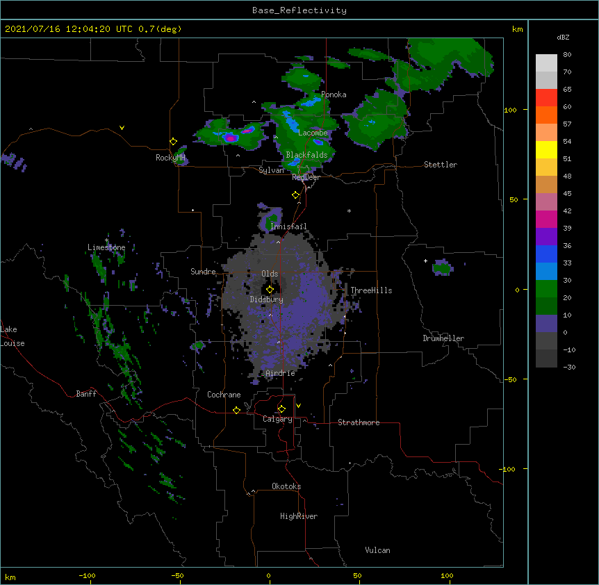This screenshot has width=599, height=585.
Task: Click the Sylvan label
Action: click(x=271, y=170)
